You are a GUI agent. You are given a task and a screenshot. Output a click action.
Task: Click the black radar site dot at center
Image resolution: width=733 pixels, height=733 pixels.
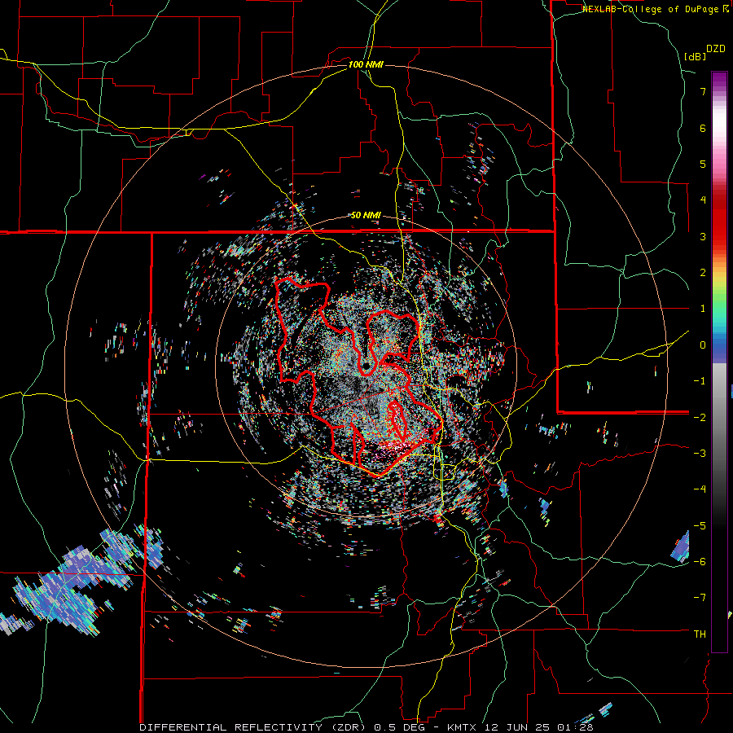click(366, 366)
